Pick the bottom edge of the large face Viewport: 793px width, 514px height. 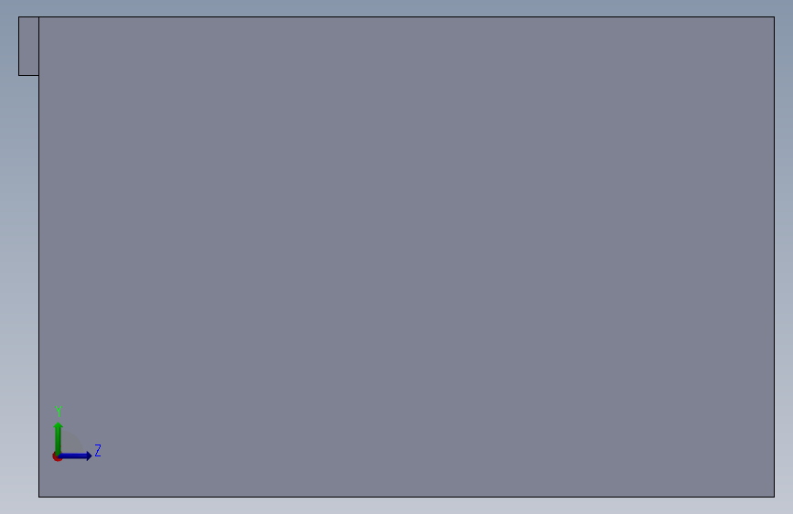[407, 497]
